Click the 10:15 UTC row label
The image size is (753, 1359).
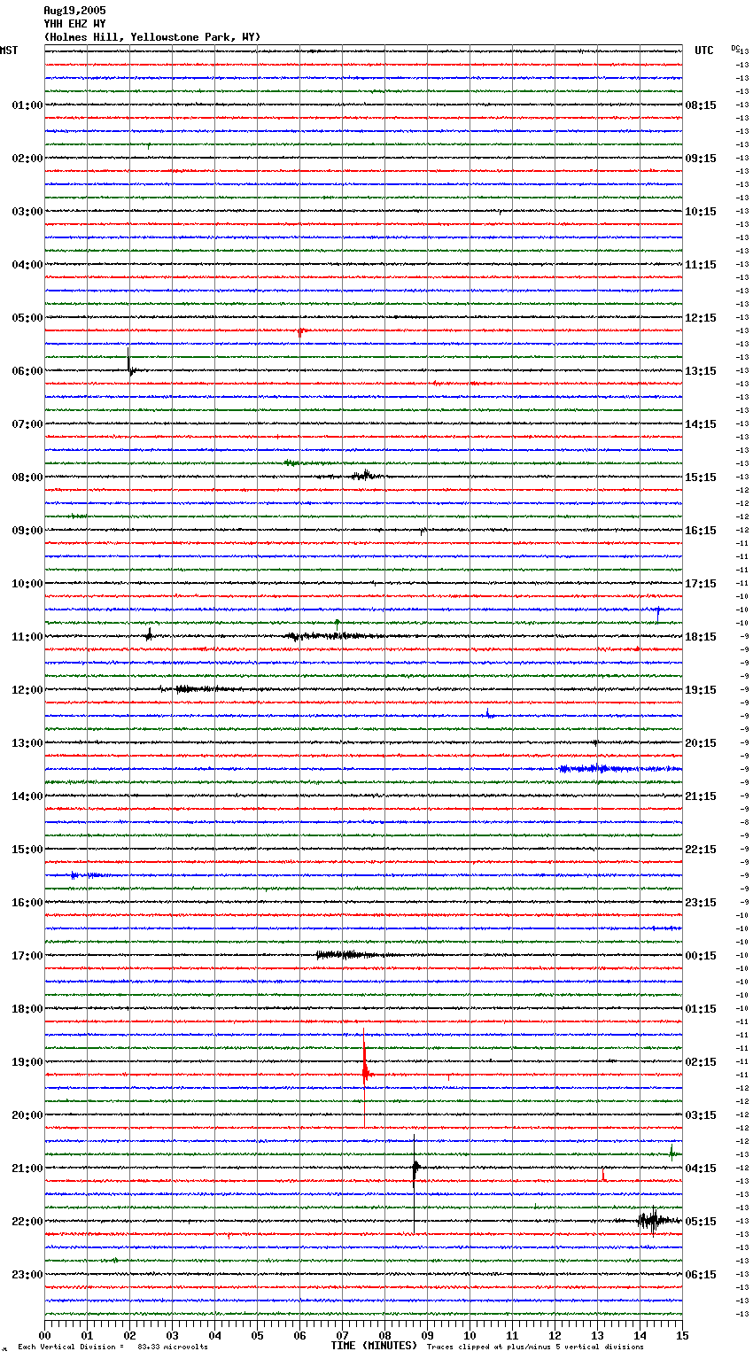[x=701, y=212]
